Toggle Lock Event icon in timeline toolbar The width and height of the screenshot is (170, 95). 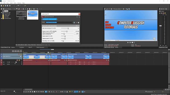[67, 92]
